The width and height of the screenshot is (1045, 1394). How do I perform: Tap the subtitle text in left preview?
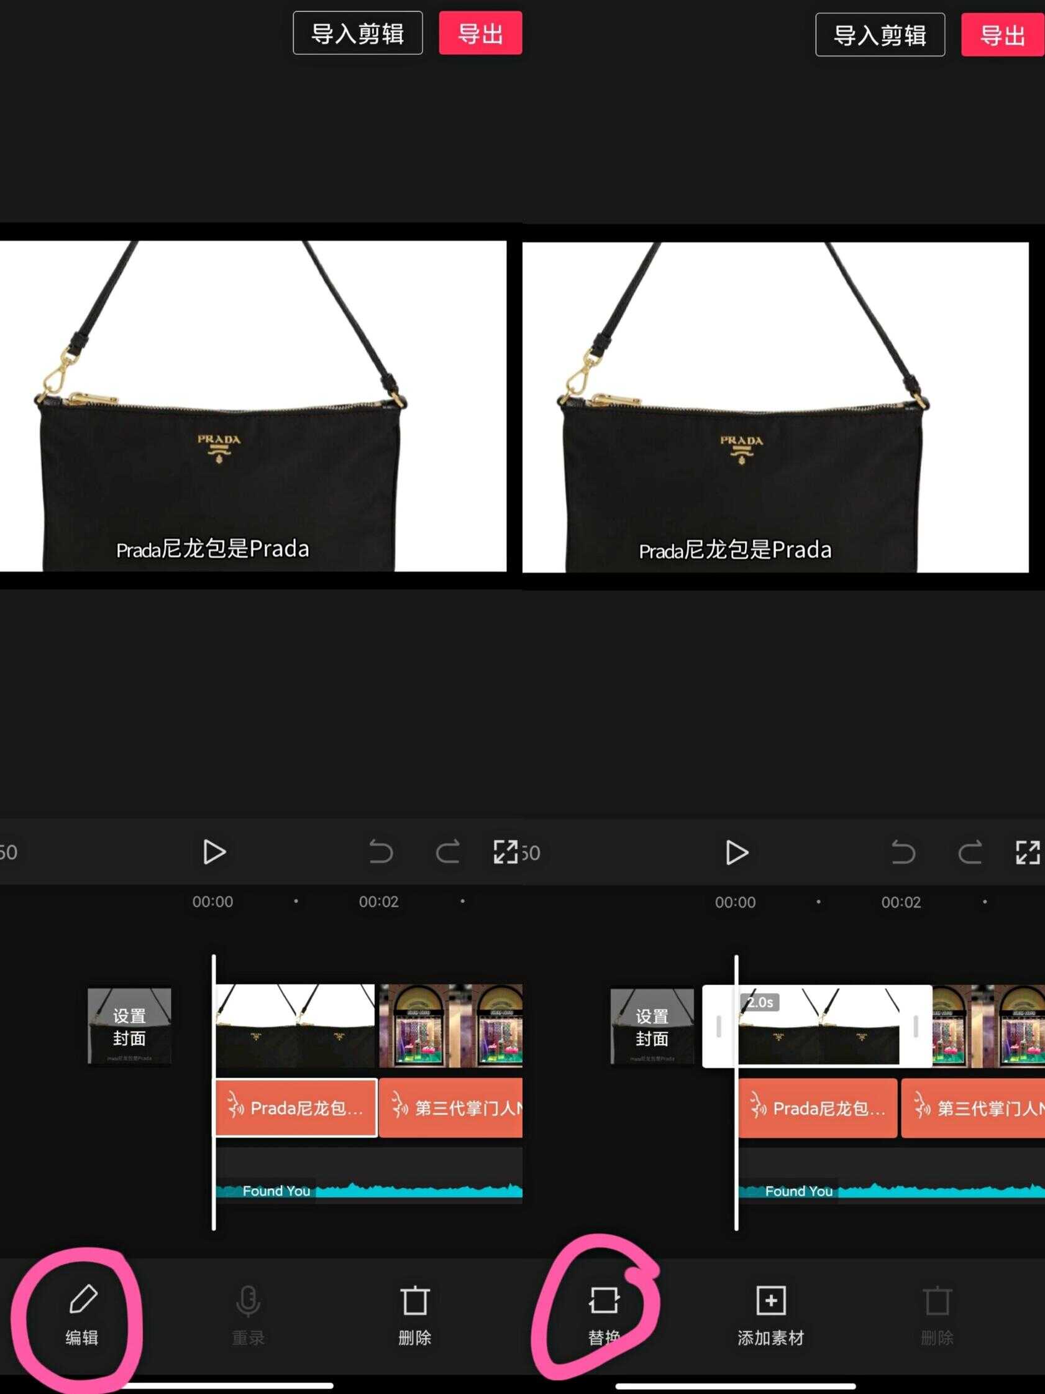[213, 549]
